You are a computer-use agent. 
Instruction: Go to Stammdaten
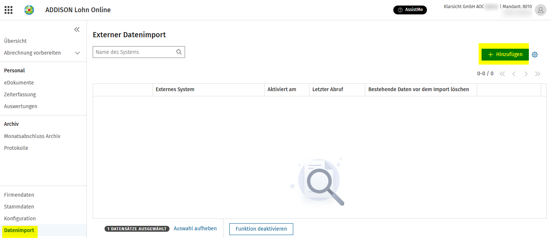[x=19, y=207]
